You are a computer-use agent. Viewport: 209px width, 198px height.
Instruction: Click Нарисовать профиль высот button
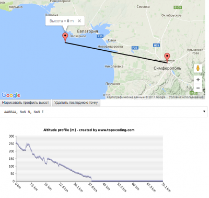(x=26, y=103)
